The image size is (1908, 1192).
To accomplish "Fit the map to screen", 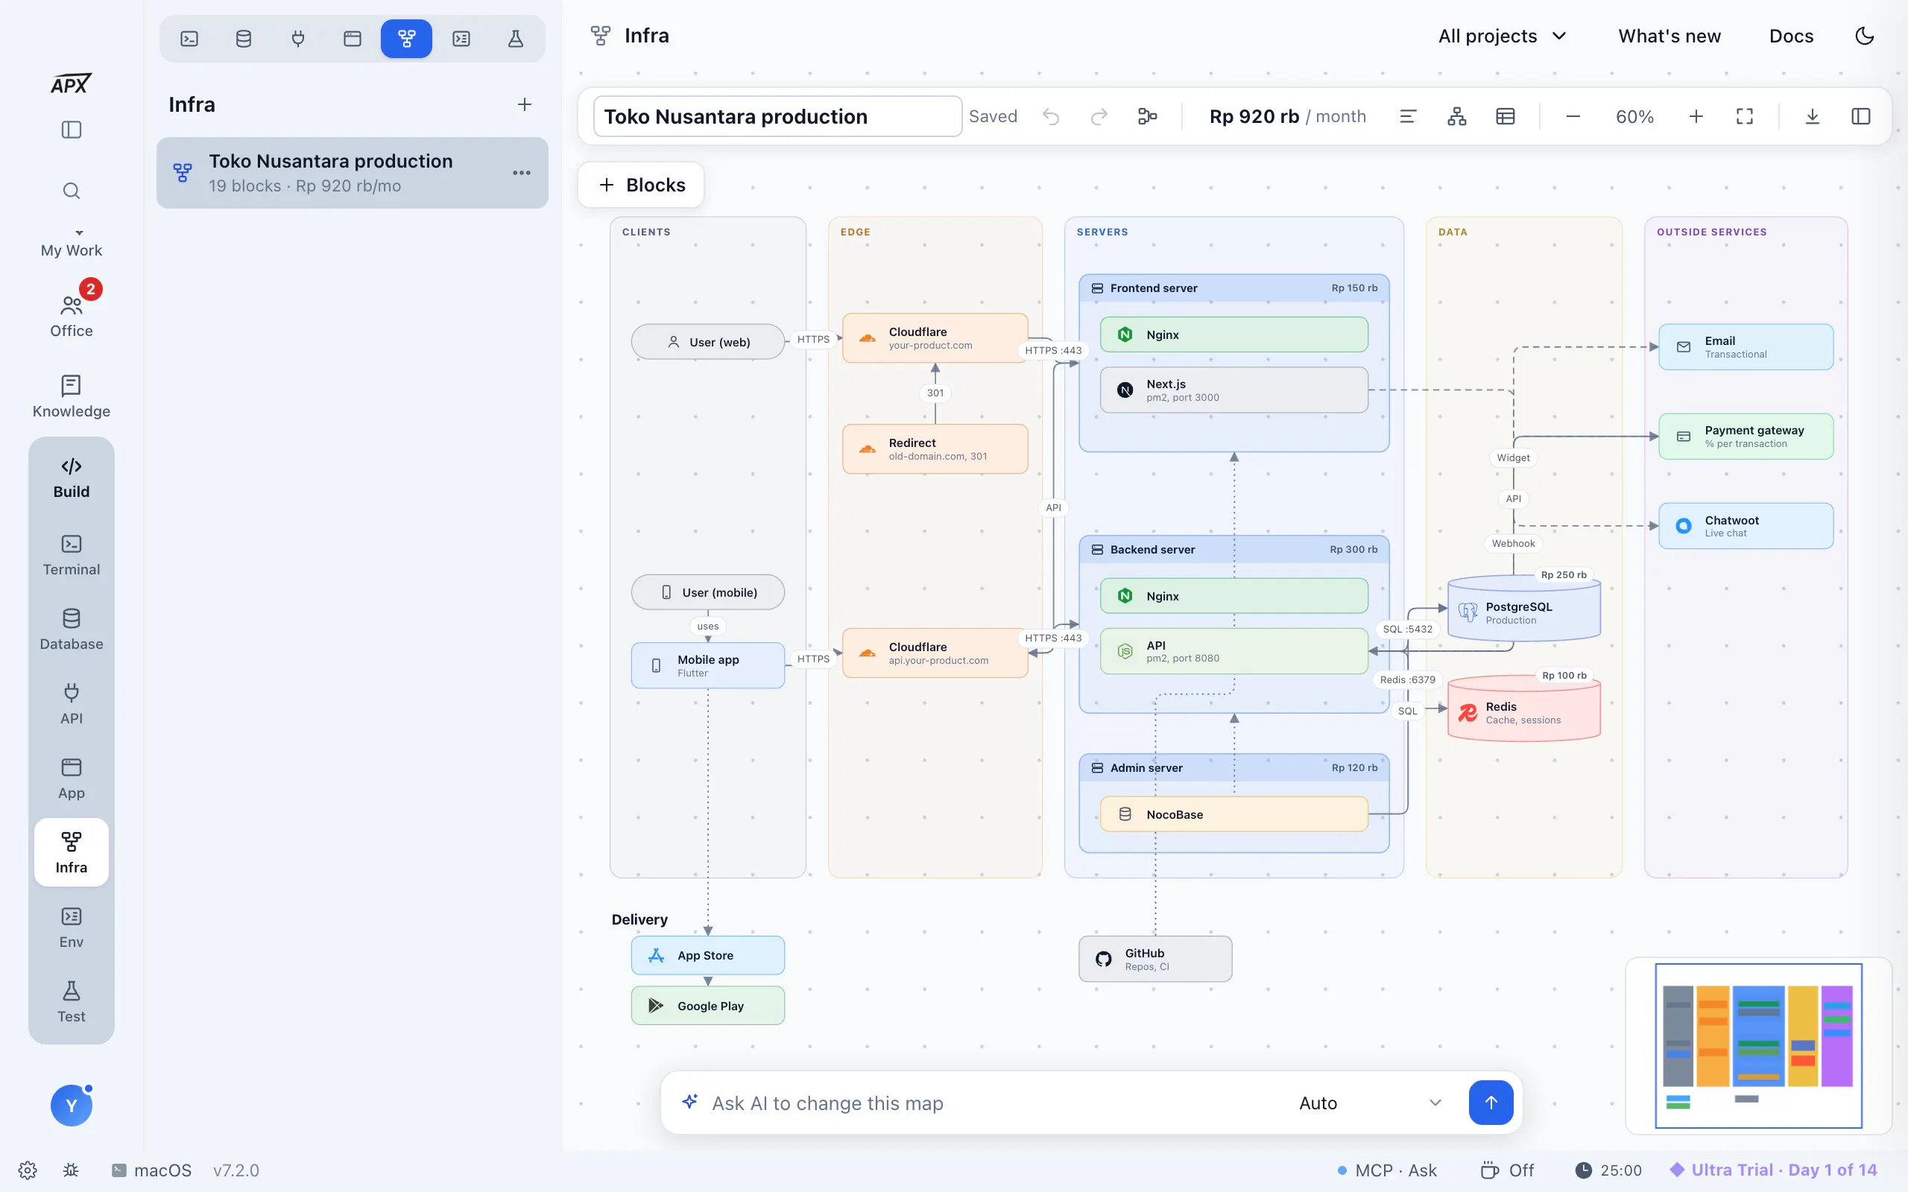I will (x=1745, y=117).
